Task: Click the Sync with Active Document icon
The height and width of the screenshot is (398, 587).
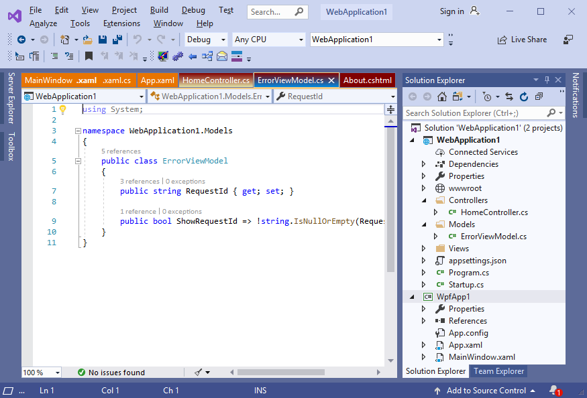Action: point(509,97)
